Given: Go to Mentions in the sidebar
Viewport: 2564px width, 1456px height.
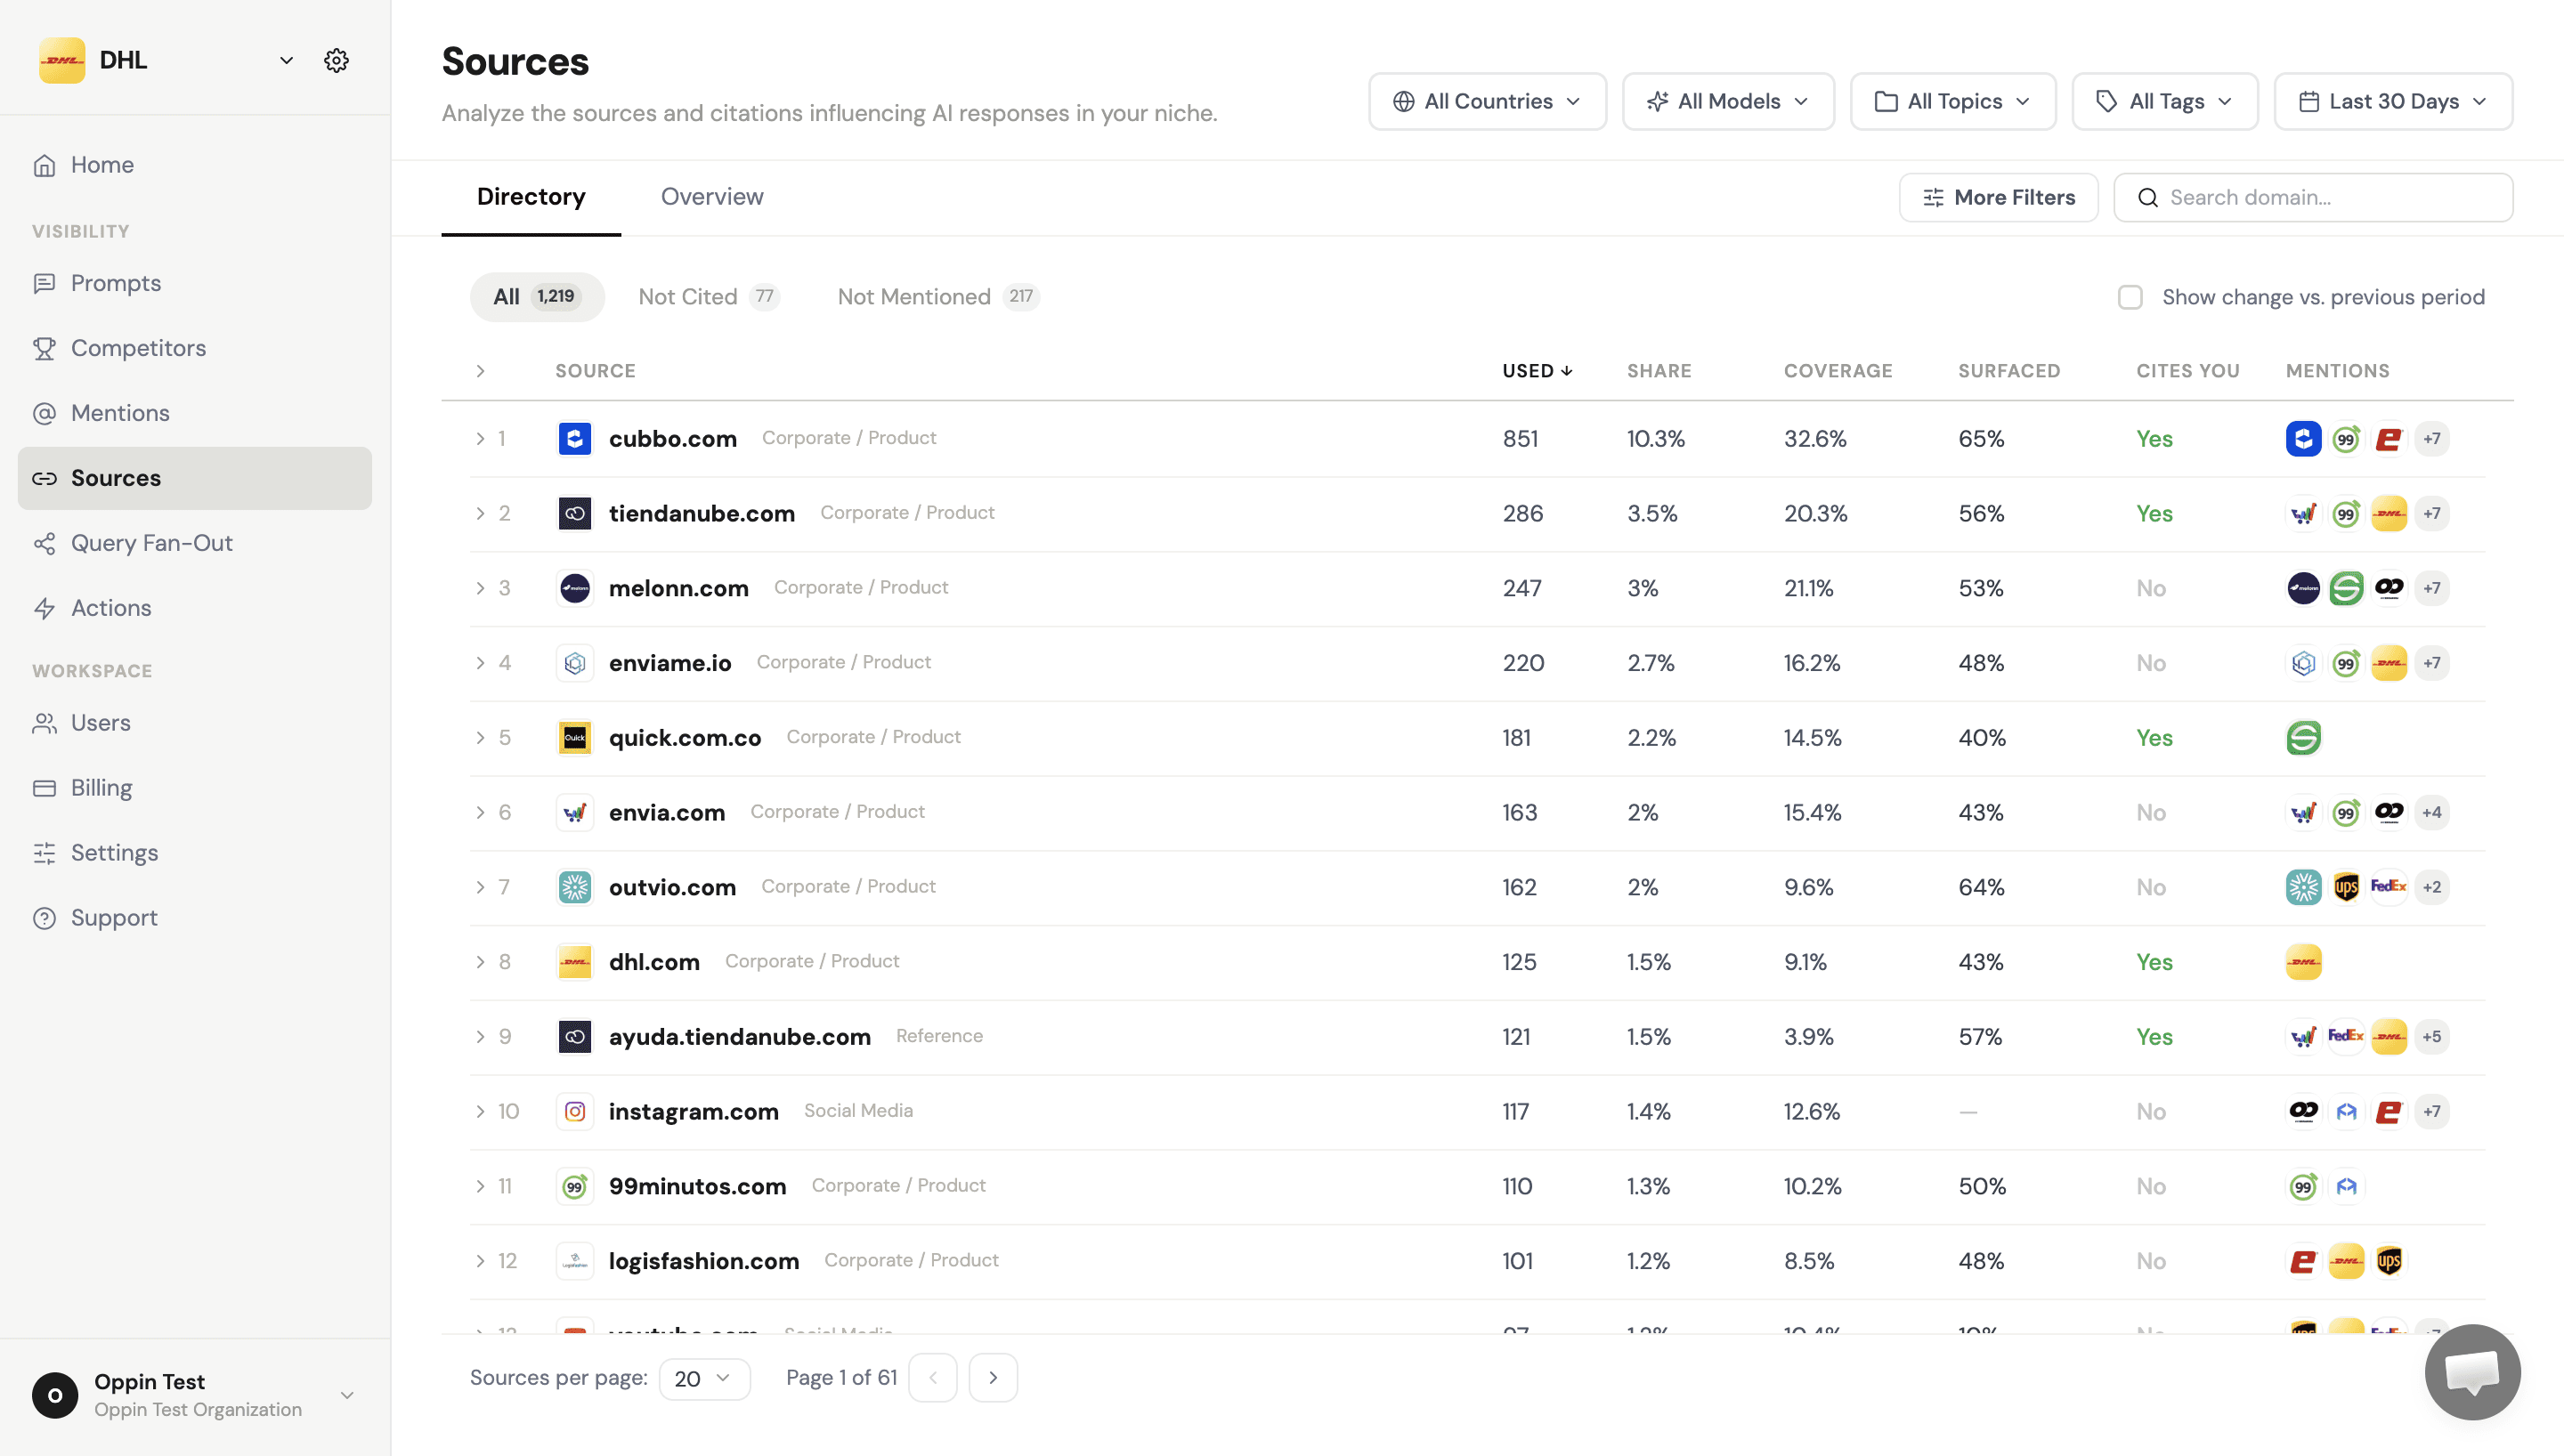Looking at the screenshot, I should coord(194,413).
